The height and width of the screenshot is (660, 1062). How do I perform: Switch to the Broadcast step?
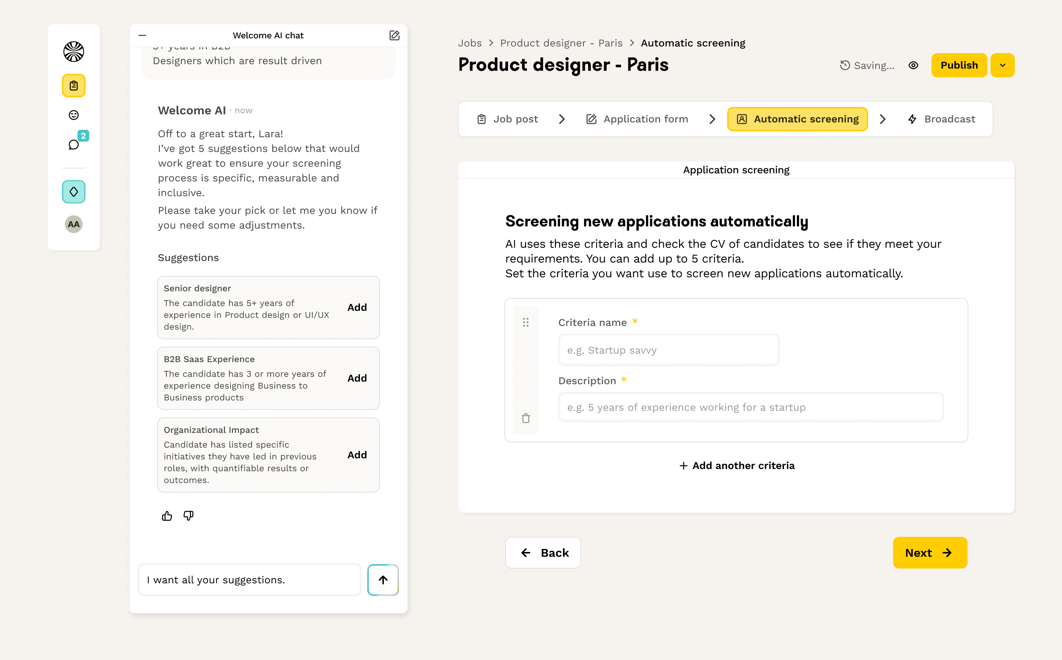click(941, 119)
